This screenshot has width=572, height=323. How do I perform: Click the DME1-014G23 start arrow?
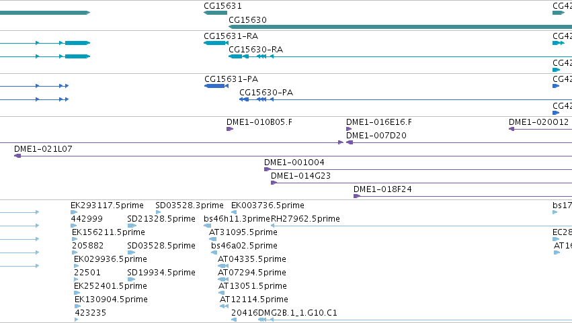(274, 183)
